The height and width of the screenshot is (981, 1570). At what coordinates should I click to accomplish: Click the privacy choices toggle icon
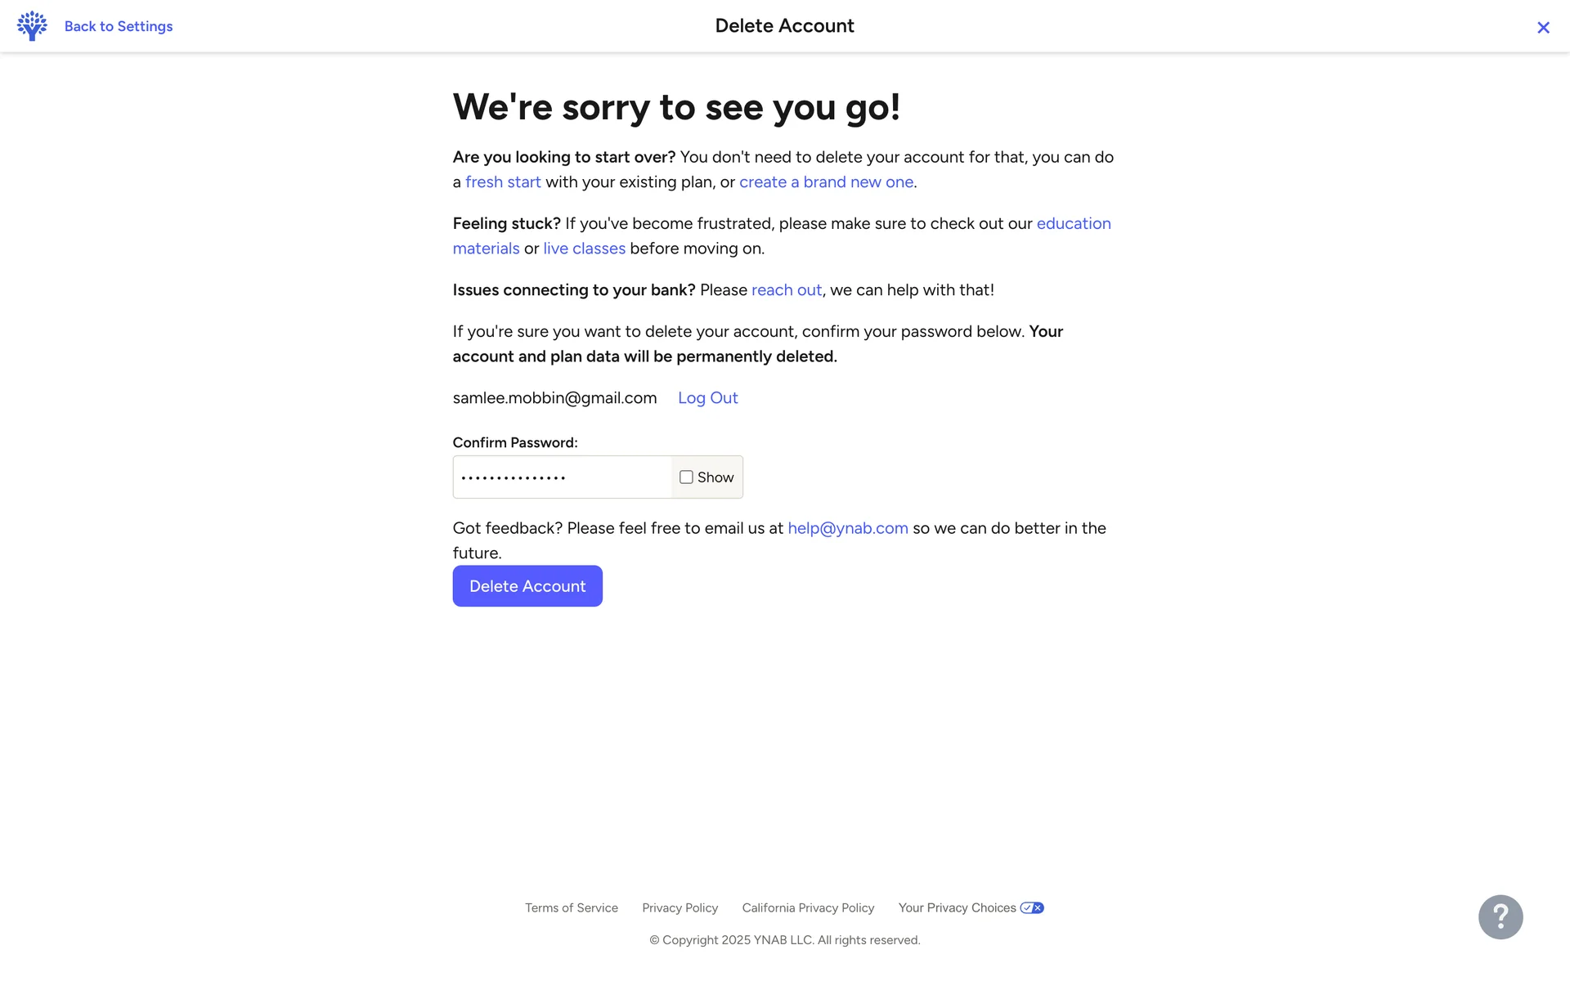point(1032,907)
